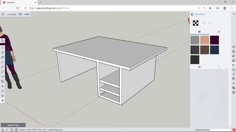Select the Push/Pull tool
The height and width of the screenshot is (132, 236).
point(3,77)
